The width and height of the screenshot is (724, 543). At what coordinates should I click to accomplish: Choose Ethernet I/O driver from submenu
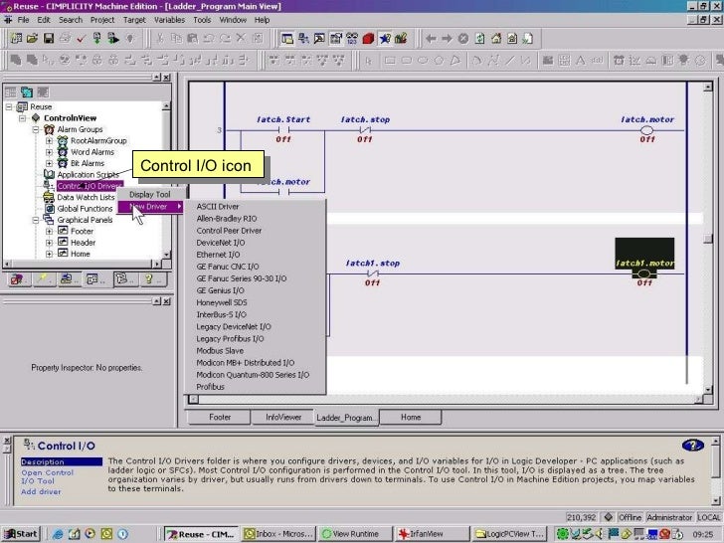(x=218, y=255)
